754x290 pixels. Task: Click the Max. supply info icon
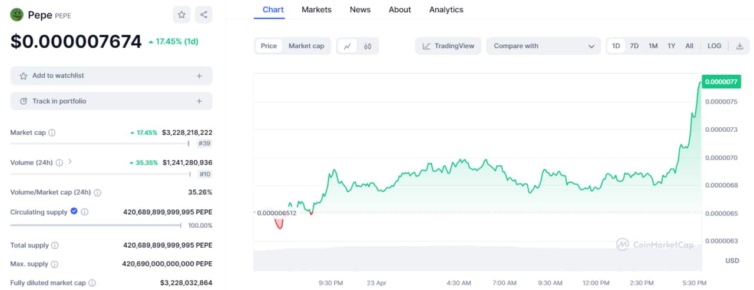coord(54,264)
